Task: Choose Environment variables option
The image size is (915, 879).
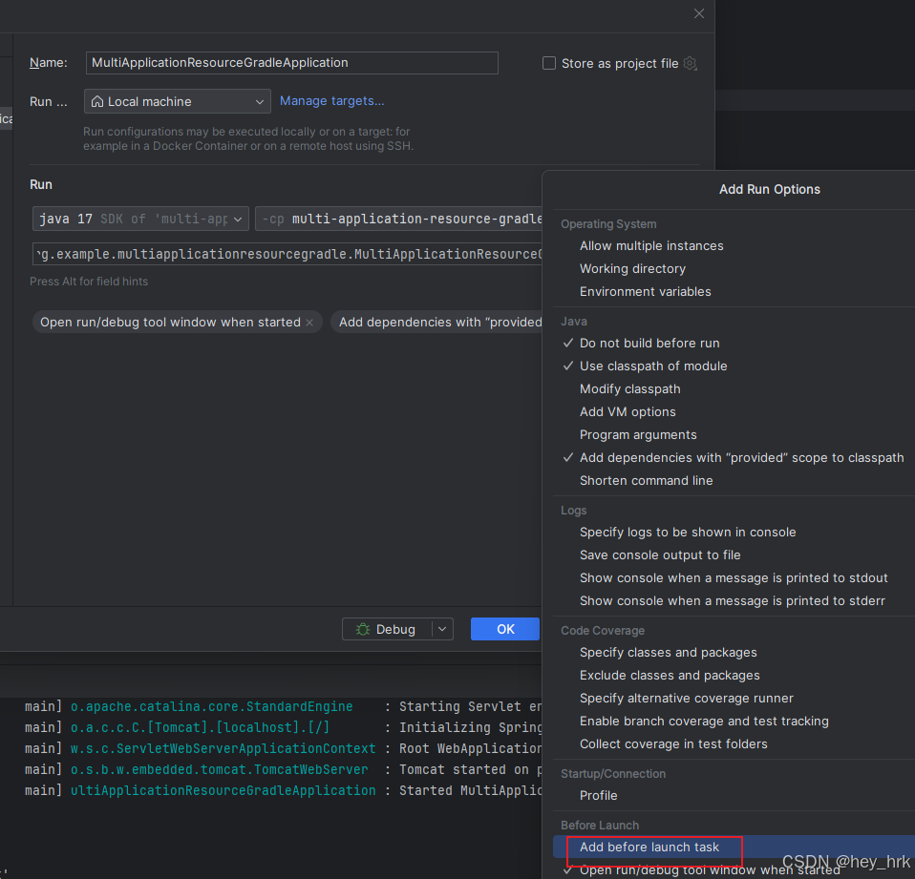Action: [646, 292]
